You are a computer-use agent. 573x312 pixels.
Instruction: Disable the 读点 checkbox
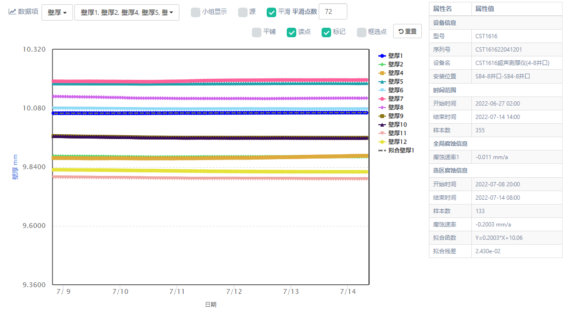tap(291, 32)
